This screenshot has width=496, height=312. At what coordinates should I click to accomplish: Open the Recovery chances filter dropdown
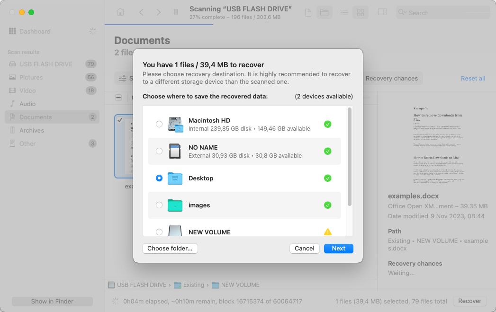click(391, 79)
